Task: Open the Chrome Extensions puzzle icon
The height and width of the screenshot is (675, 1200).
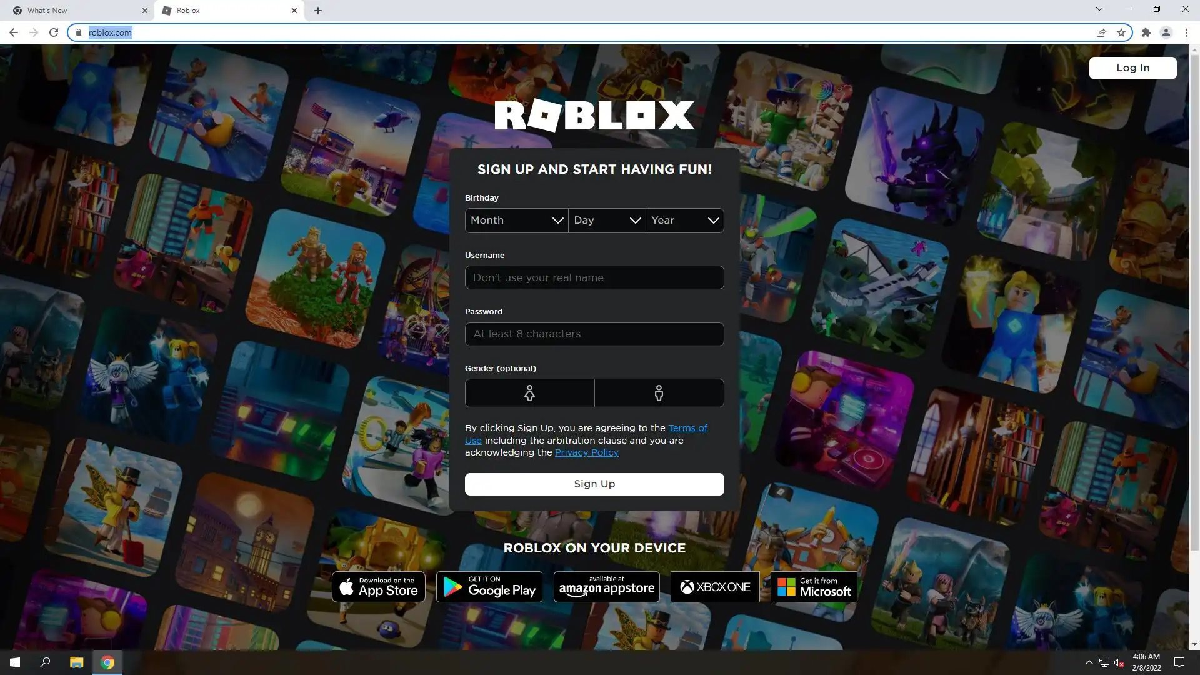Action: 1146,32
